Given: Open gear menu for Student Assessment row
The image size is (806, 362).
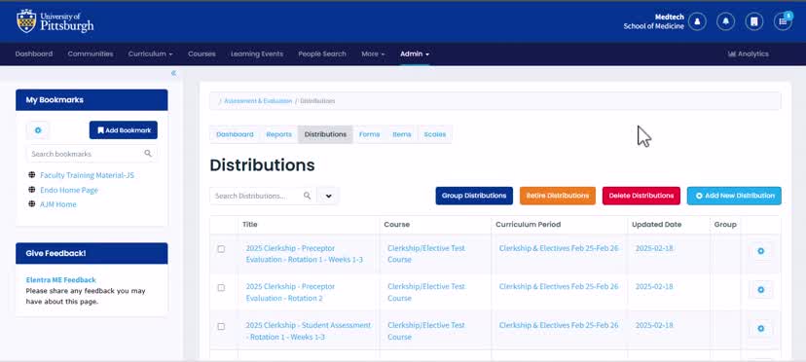Looking at the screenshot, I should (761, 328).
